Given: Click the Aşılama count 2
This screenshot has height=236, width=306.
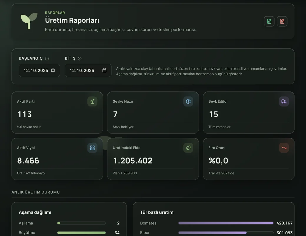Looking at the screenshot, I should coord(118,223).
